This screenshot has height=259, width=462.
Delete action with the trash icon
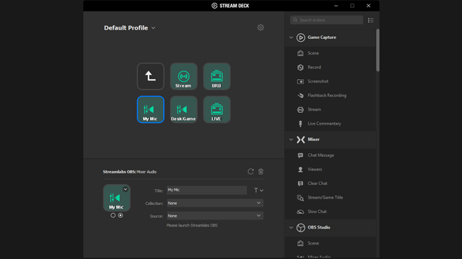pos(261,171)
